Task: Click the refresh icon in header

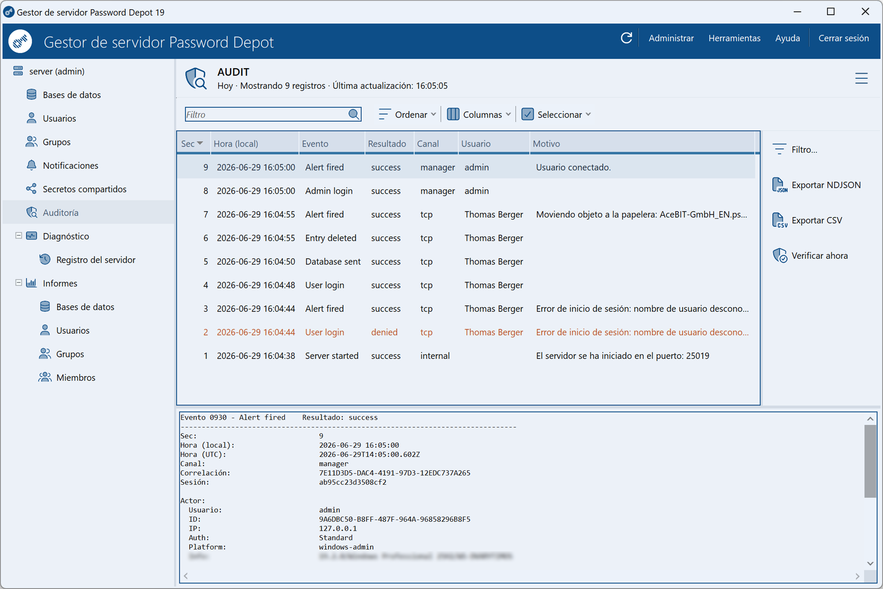Action: 626,38
